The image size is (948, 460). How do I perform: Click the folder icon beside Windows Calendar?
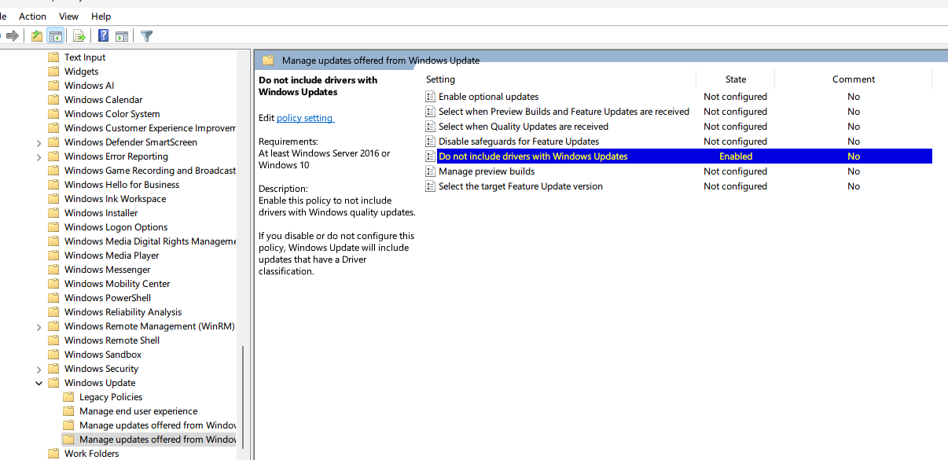tap(53, 100)
